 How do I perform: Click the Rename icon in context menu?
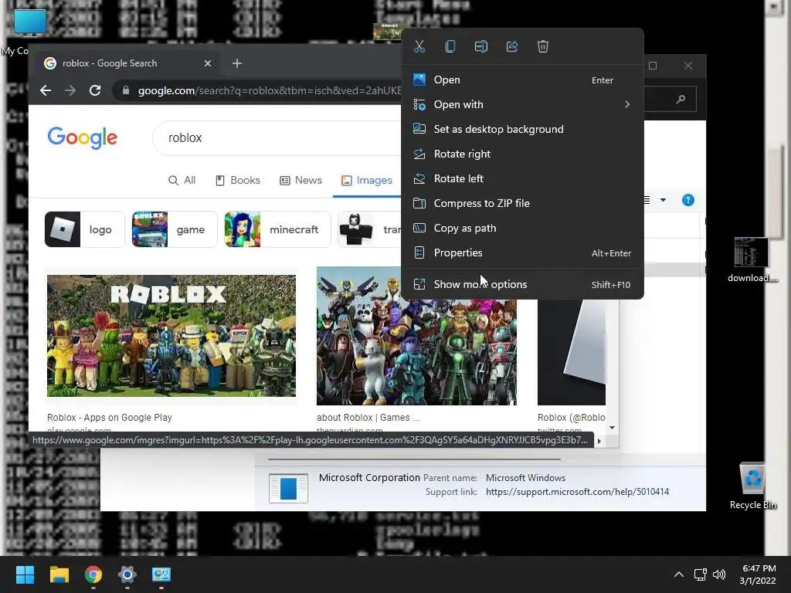(x=481, y=46)
